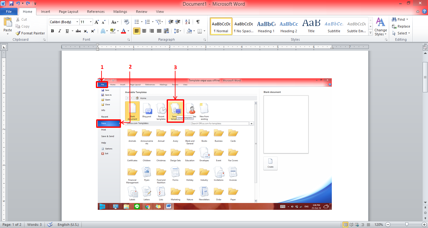
Task: Click the Distributed alignment icon
Action: 167,31
